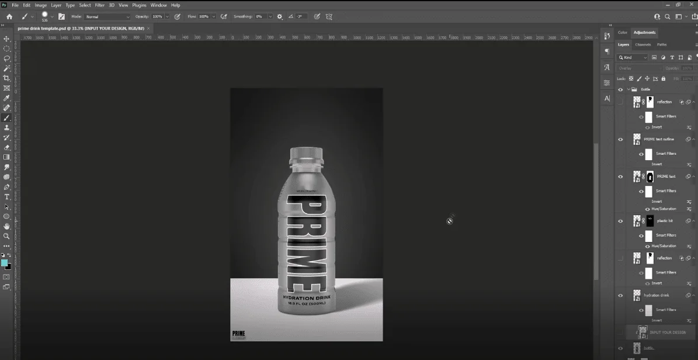
Task: Open the brush preset picker arrow
Action: pyautogui.click(x=52, y=16)
